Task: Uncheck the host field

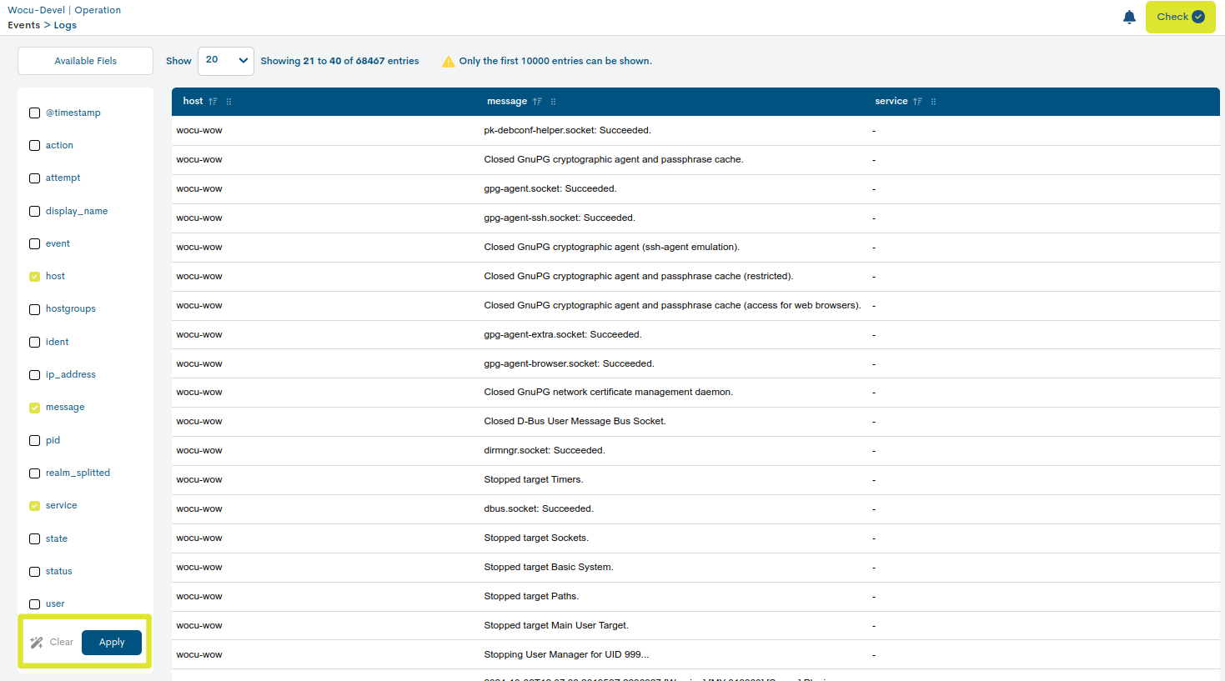Action: coord(34,276)
